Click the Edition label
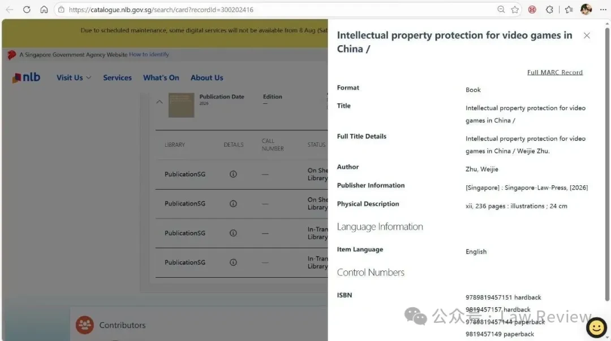The image size is (611, 341). [x=272, y=97]
